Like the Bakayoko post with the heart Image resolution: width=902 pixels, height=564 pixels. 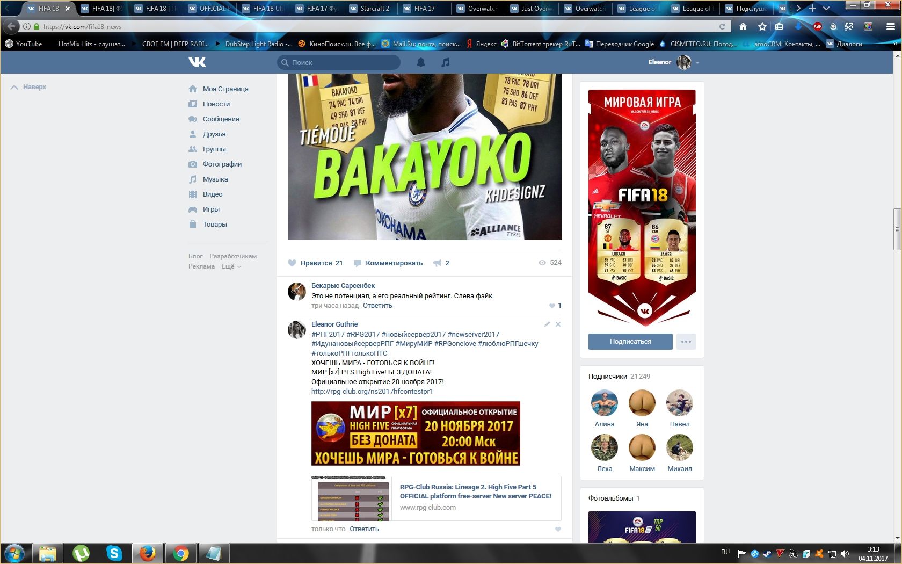coord(292,263)
